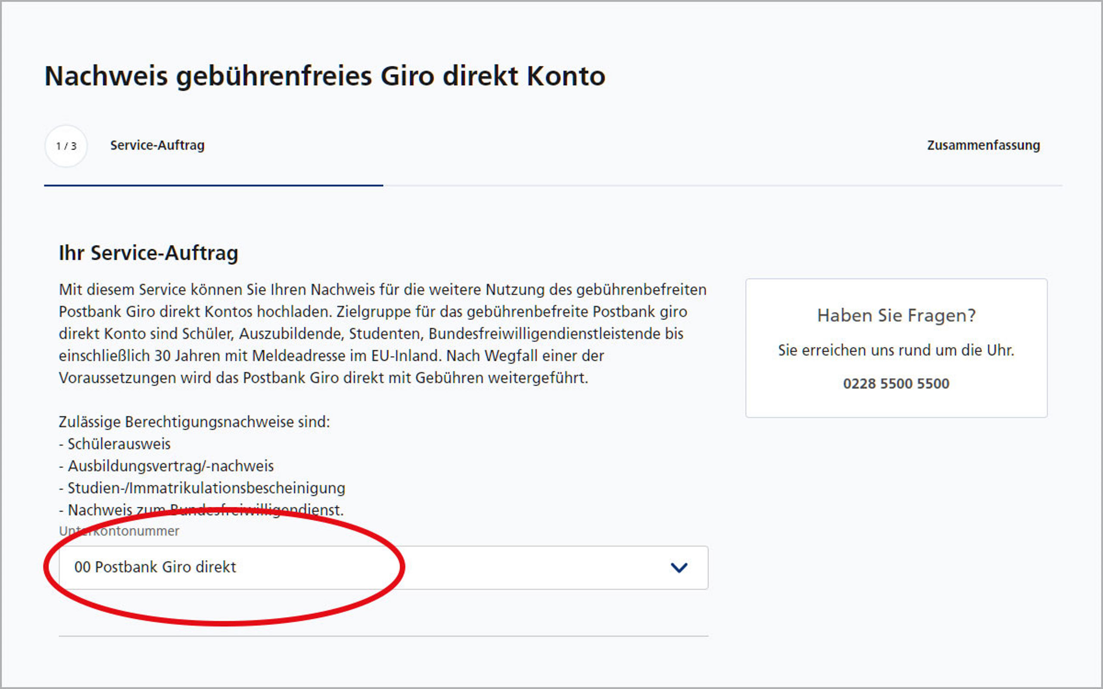
Task: Click the Schülerausweis list entry
Action: coord(115,444)
